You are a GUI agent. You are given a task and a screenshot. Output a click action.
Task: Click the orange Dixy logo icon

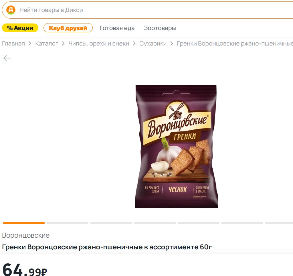(x=11, y=10)
